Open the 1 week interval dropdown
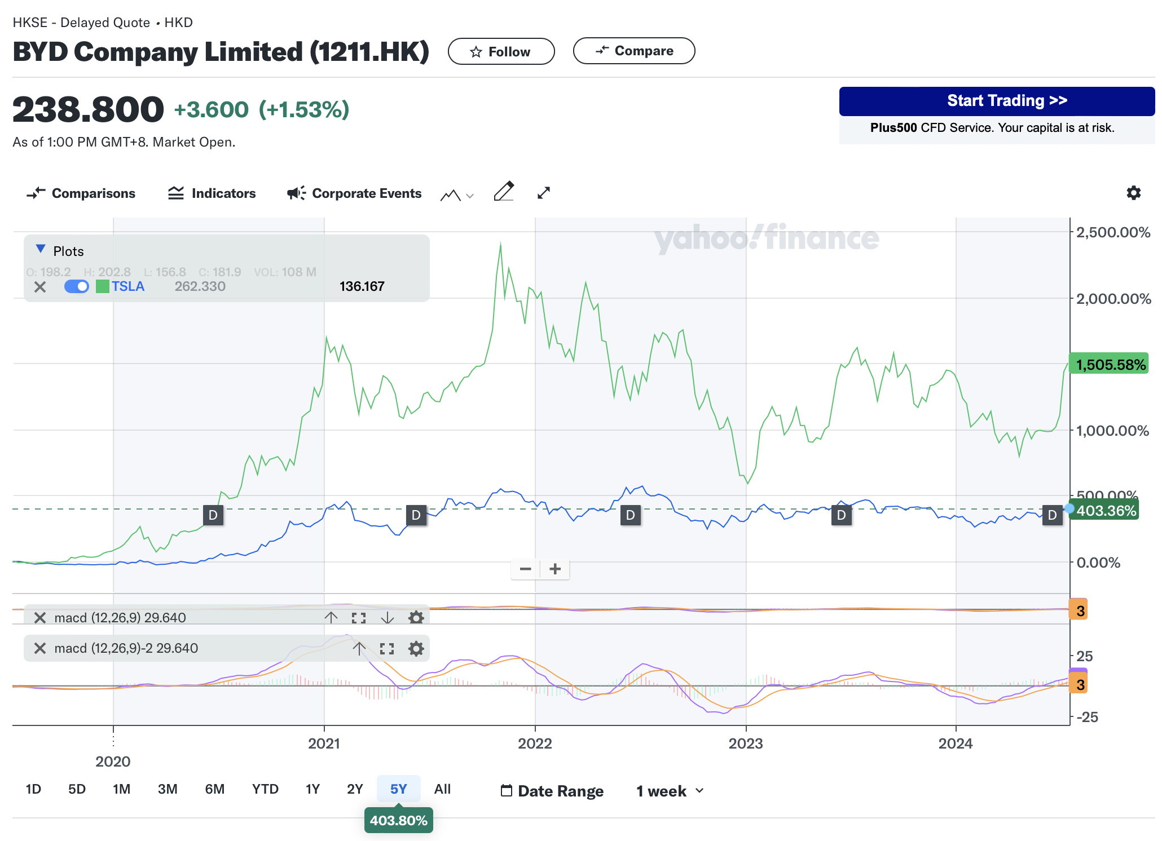The image size is (1162, 841). tap(670, 791)
